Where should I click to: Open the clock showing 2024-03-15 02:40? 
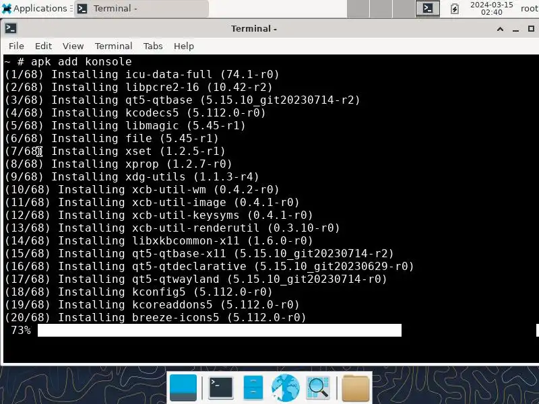(492, 8)
